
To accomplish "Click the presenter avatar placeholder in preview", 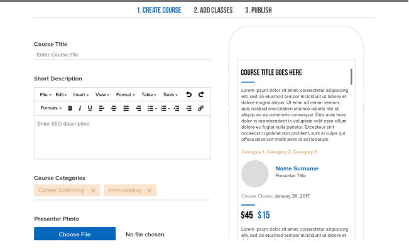I will coord(255,174).
